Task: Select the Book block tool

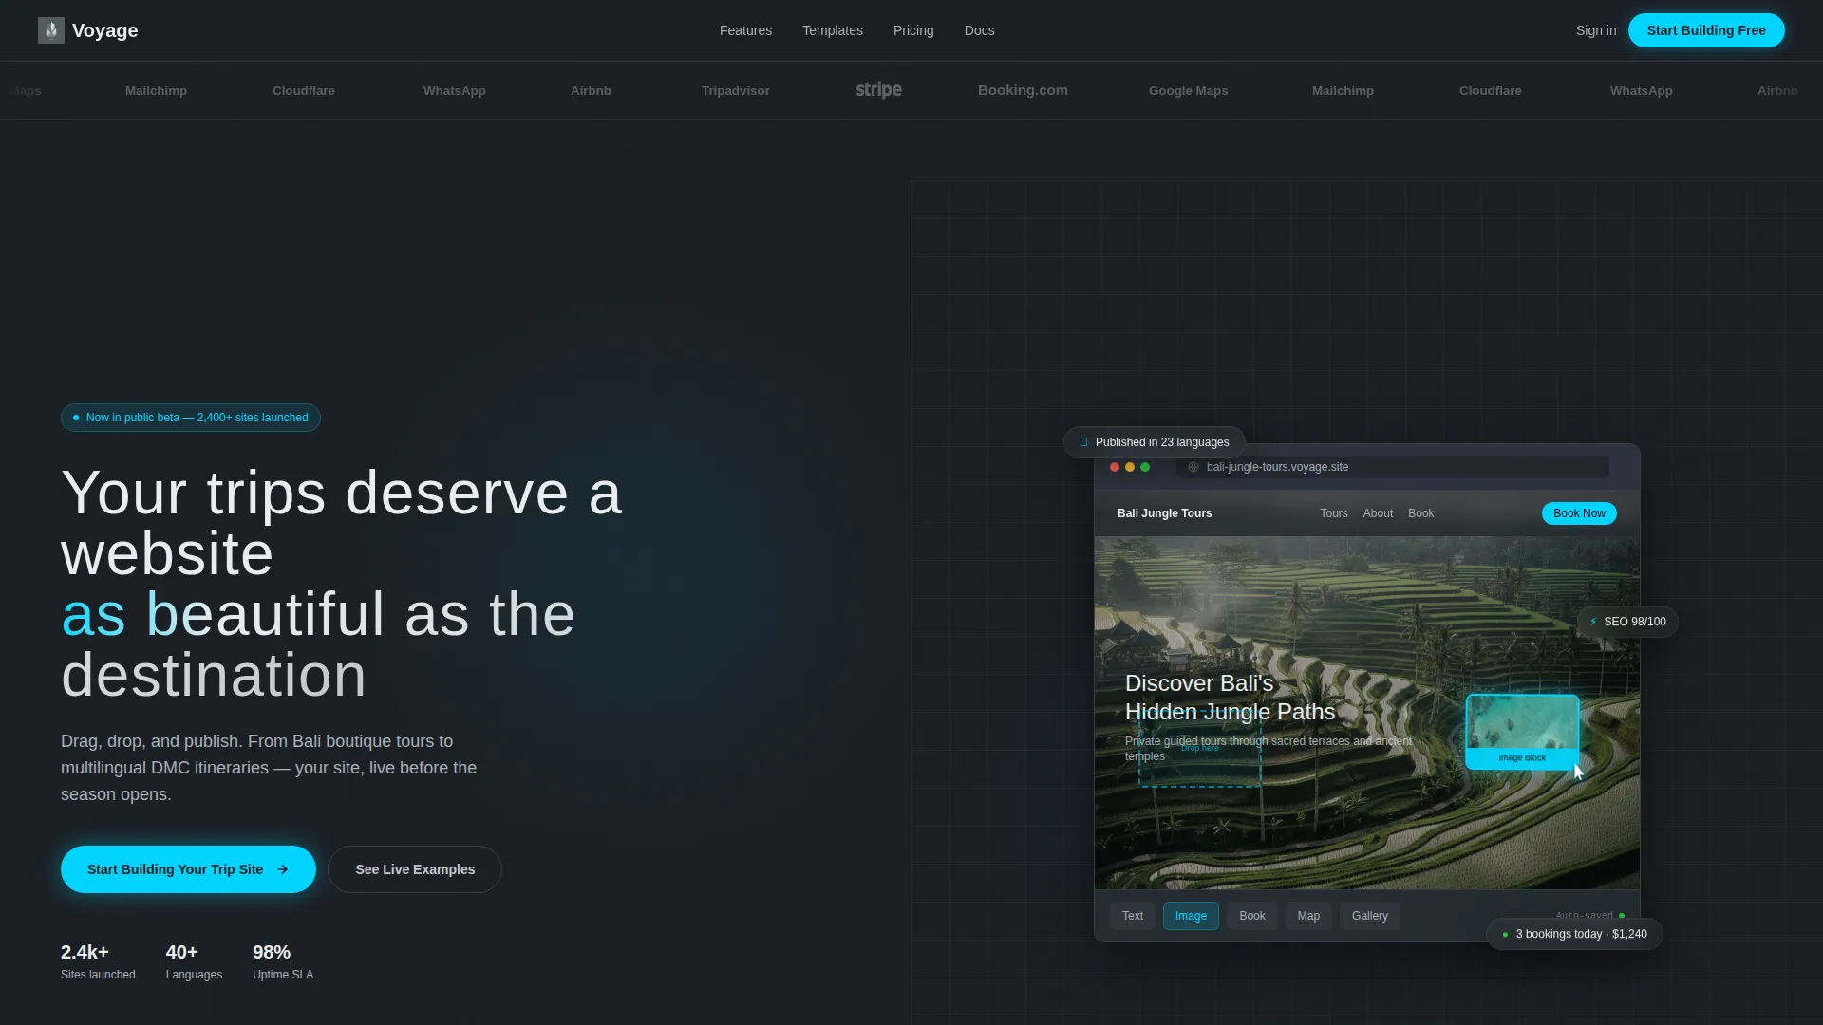Action: coord(1251,916)
